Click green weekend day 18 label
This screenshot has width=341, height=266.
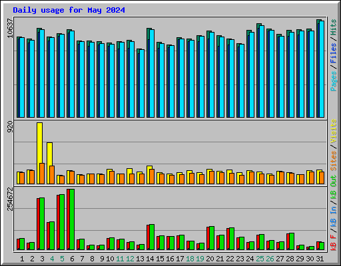point(190,259)
